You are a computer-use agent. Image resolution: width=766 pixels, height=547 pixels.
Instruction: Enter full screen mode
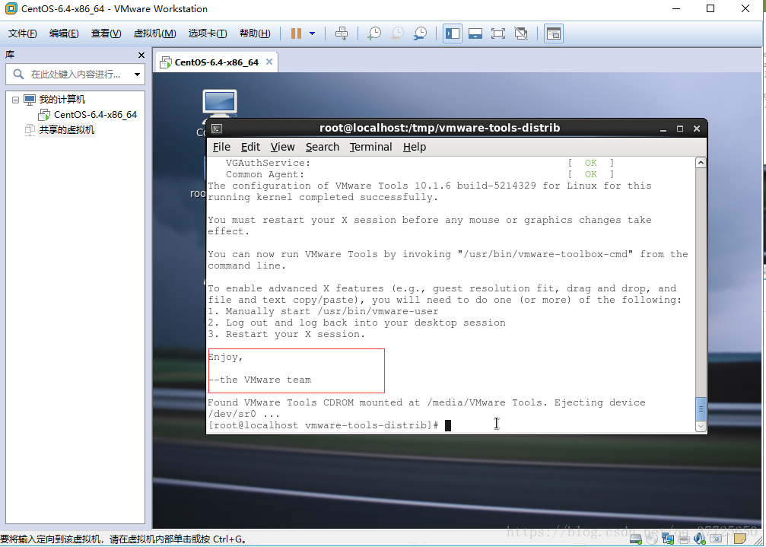[x=497, y=33]
